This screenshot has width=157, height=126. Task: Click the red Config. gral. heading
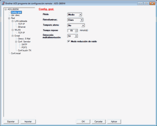[46, 9]
